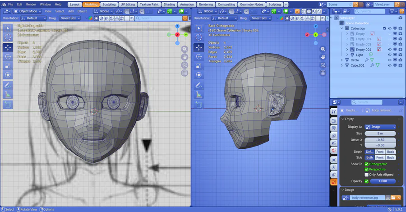The height and width of the screenshot is (212, 406).
Task: Toggle the eye visibility icon for Light
Action: (390, 55)
